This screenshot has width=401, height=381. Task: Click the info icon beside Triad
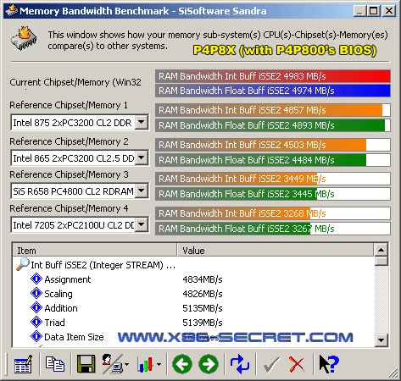[x=36, y=322]
